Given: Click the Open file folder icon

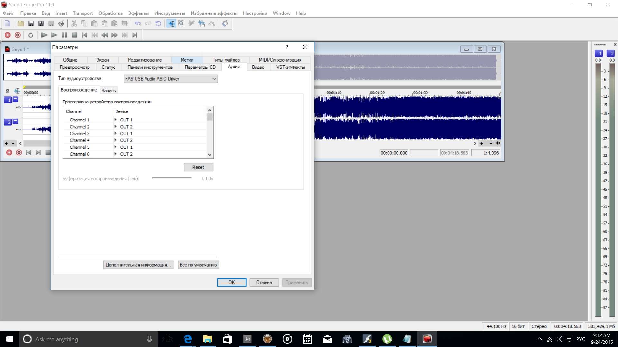Looking at the screenshot, I should pyautogui.click(x=21, y=23).
